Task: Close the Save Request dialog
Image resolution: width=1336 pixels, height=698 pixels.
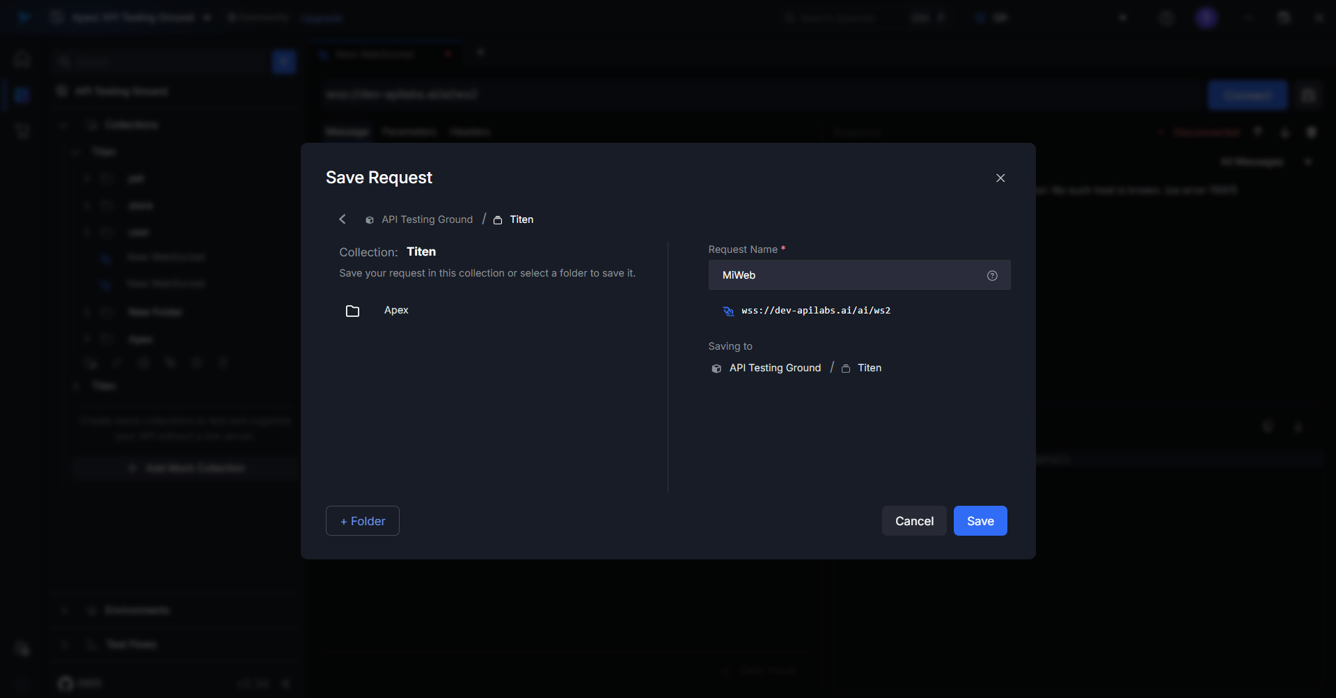Action: pos(1000,178)
